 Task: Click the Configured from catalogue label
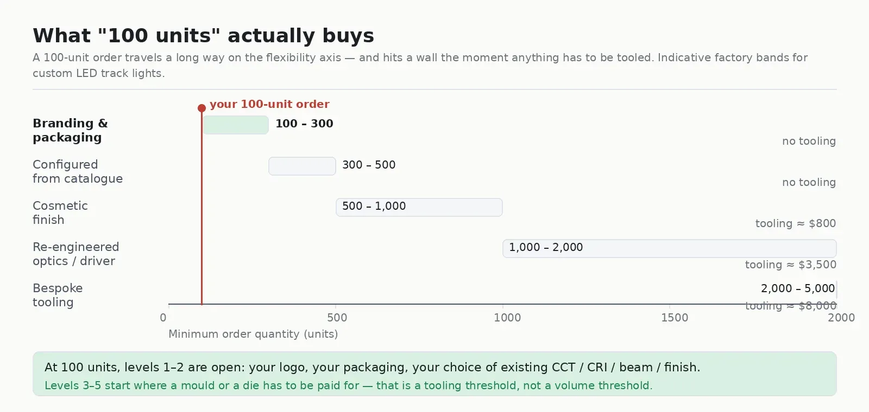tap(78, 171)
